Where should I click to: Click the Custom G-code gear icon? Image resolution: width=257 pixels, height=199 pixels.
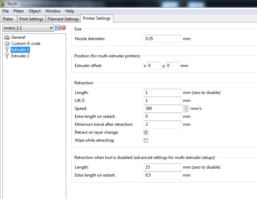click(7, 44)
